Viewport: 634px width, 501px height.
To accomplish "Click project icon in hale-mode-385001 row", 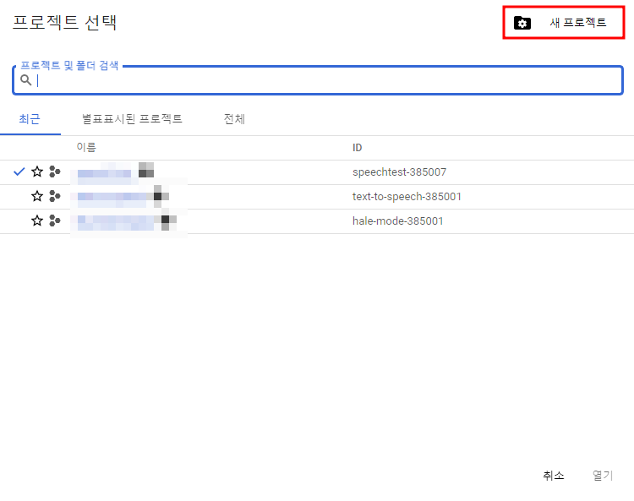I will point(55,221).
